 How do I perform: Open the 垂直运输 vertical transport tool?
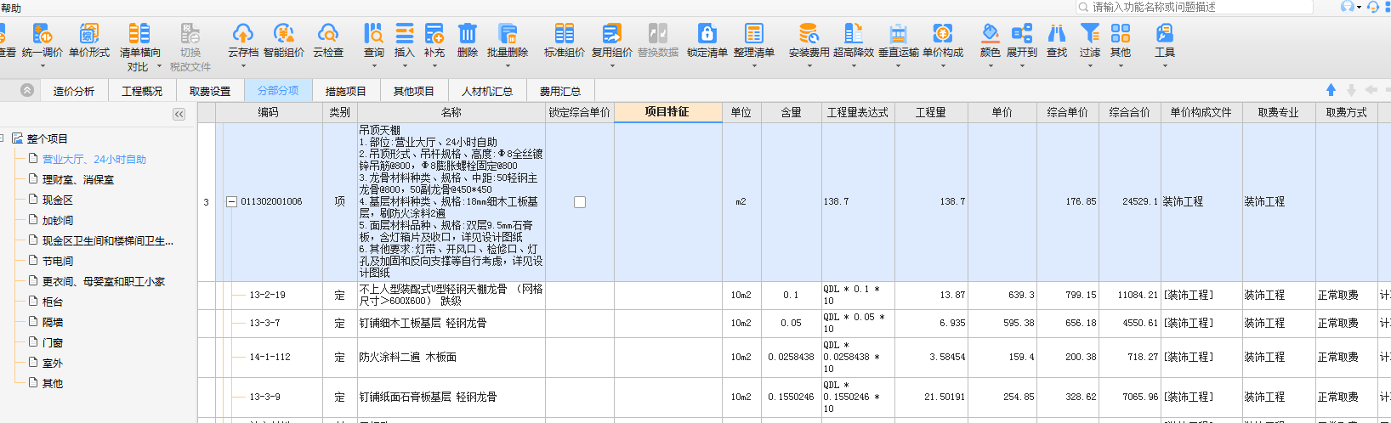coord(899,40)
